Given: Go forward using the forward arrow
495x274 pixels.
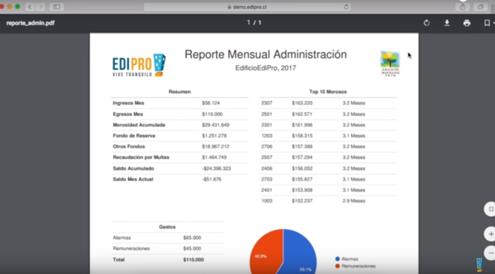Looking at the screenshot, I should click(41, 7).
